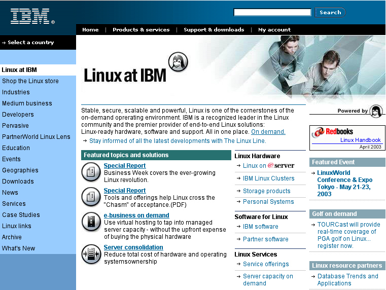Open TOURCast PGA golf coverage link

348,235
